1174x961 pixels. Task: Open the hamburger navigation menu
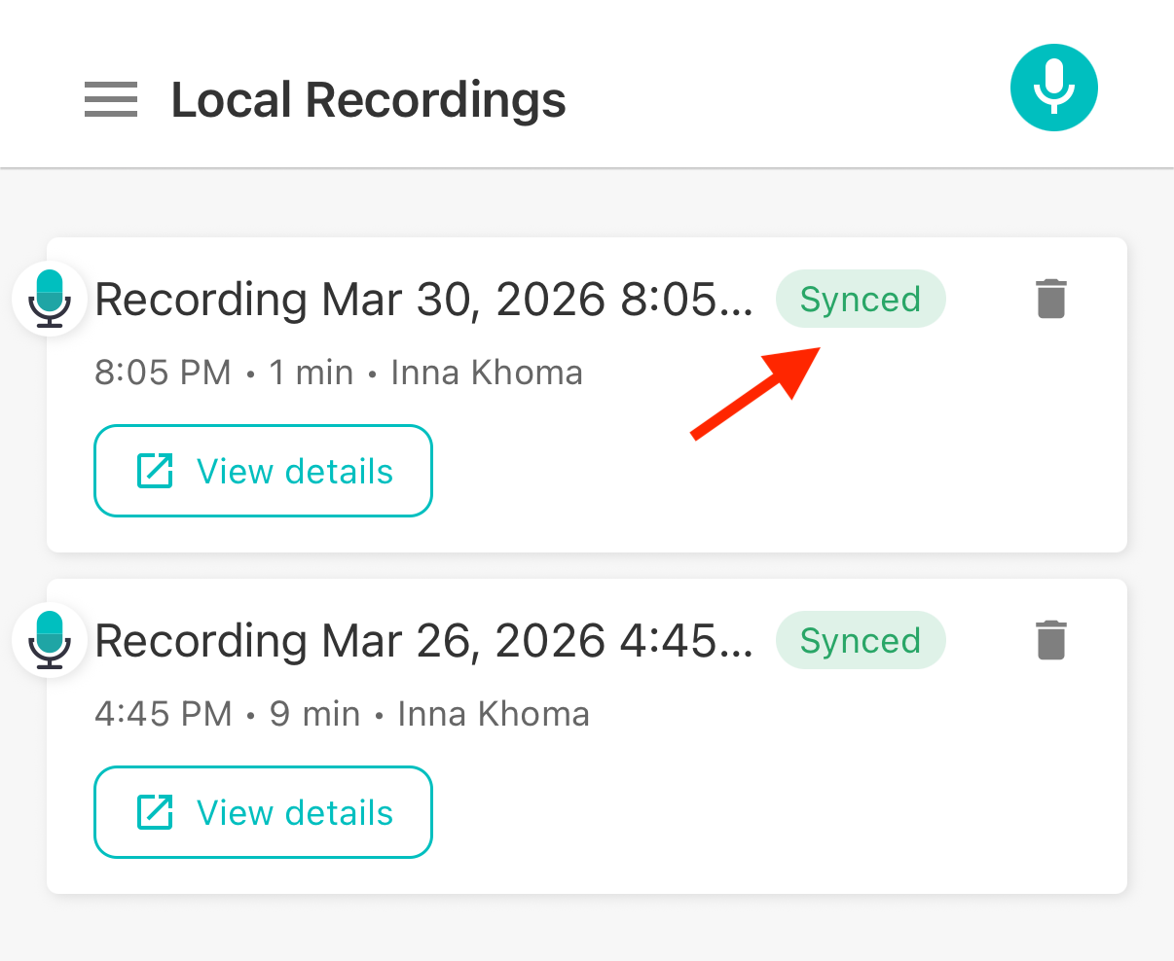(110, 99)
